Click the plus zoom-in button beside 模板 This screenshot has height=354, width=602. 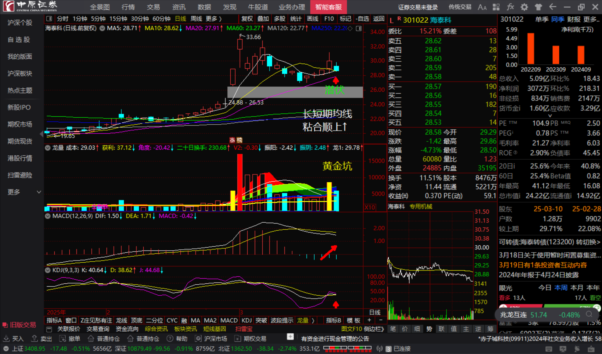[x=369, y=320]
